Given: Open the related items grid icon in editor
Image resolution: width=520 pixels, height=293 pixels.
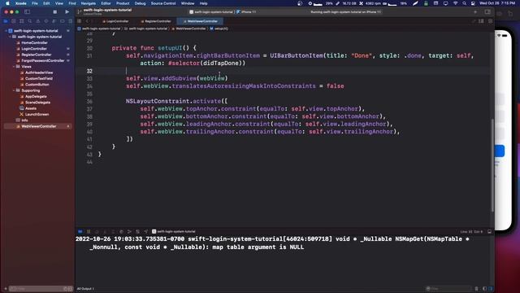Looking at the screenshot, I should click(80, 21).
